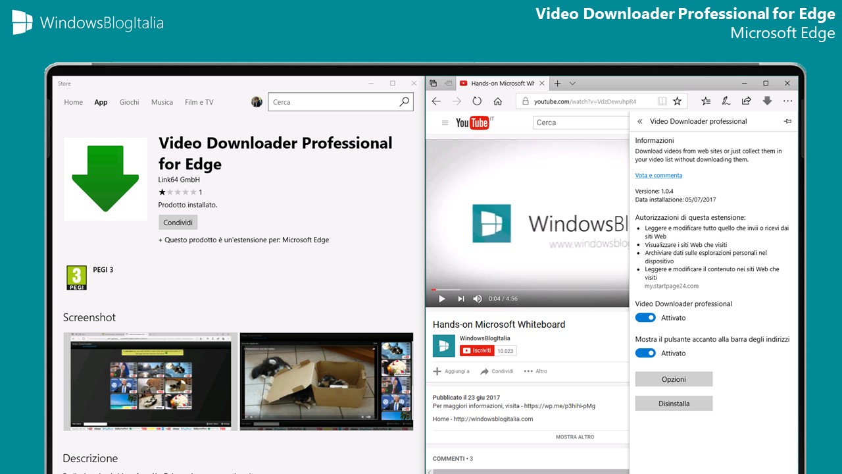Open the Edge home page icon
842x474 pixels.
click(x=498, y=101)
